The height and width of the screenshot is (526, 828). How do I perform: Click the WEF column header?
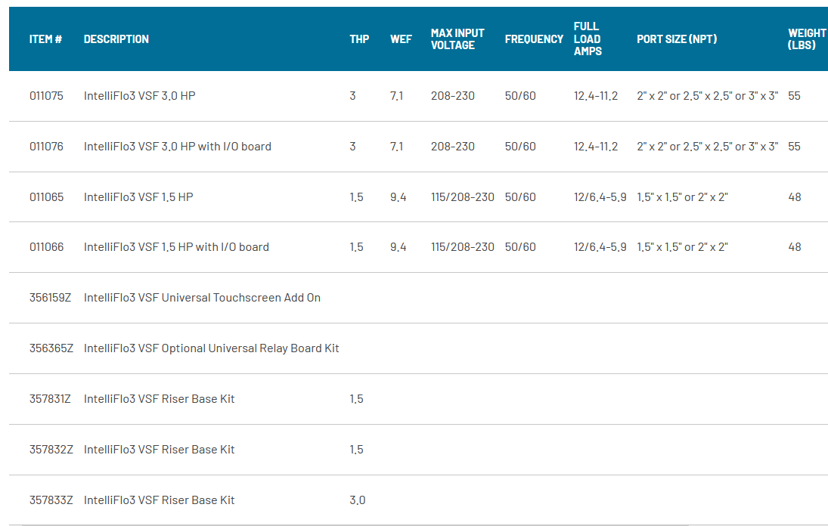(x=401, y=39)
